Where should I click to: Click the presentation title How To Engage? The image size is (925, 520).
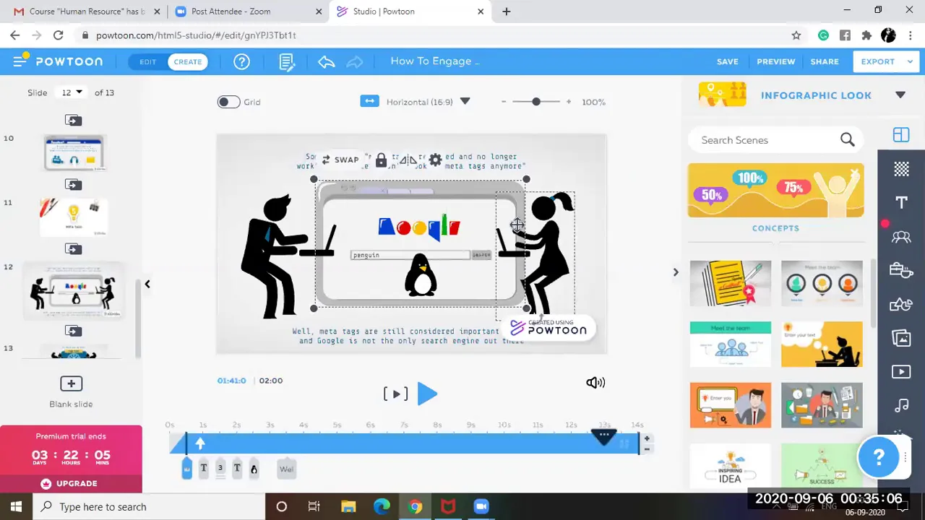[x=435, y=61]
